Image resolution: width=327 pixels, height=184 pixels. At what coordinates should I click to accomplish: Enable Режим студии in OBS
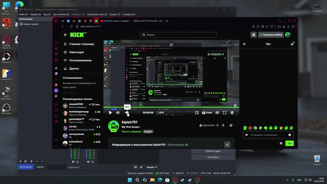(213, 151)
